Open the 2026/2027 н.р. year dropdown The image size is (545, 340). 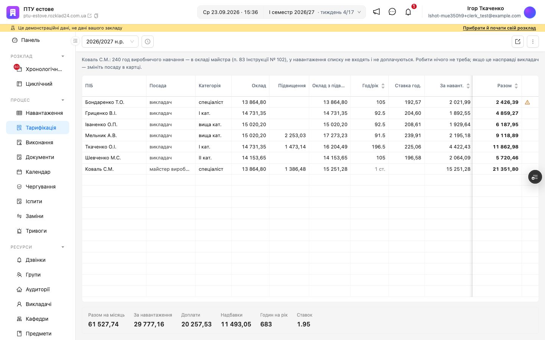110,42
